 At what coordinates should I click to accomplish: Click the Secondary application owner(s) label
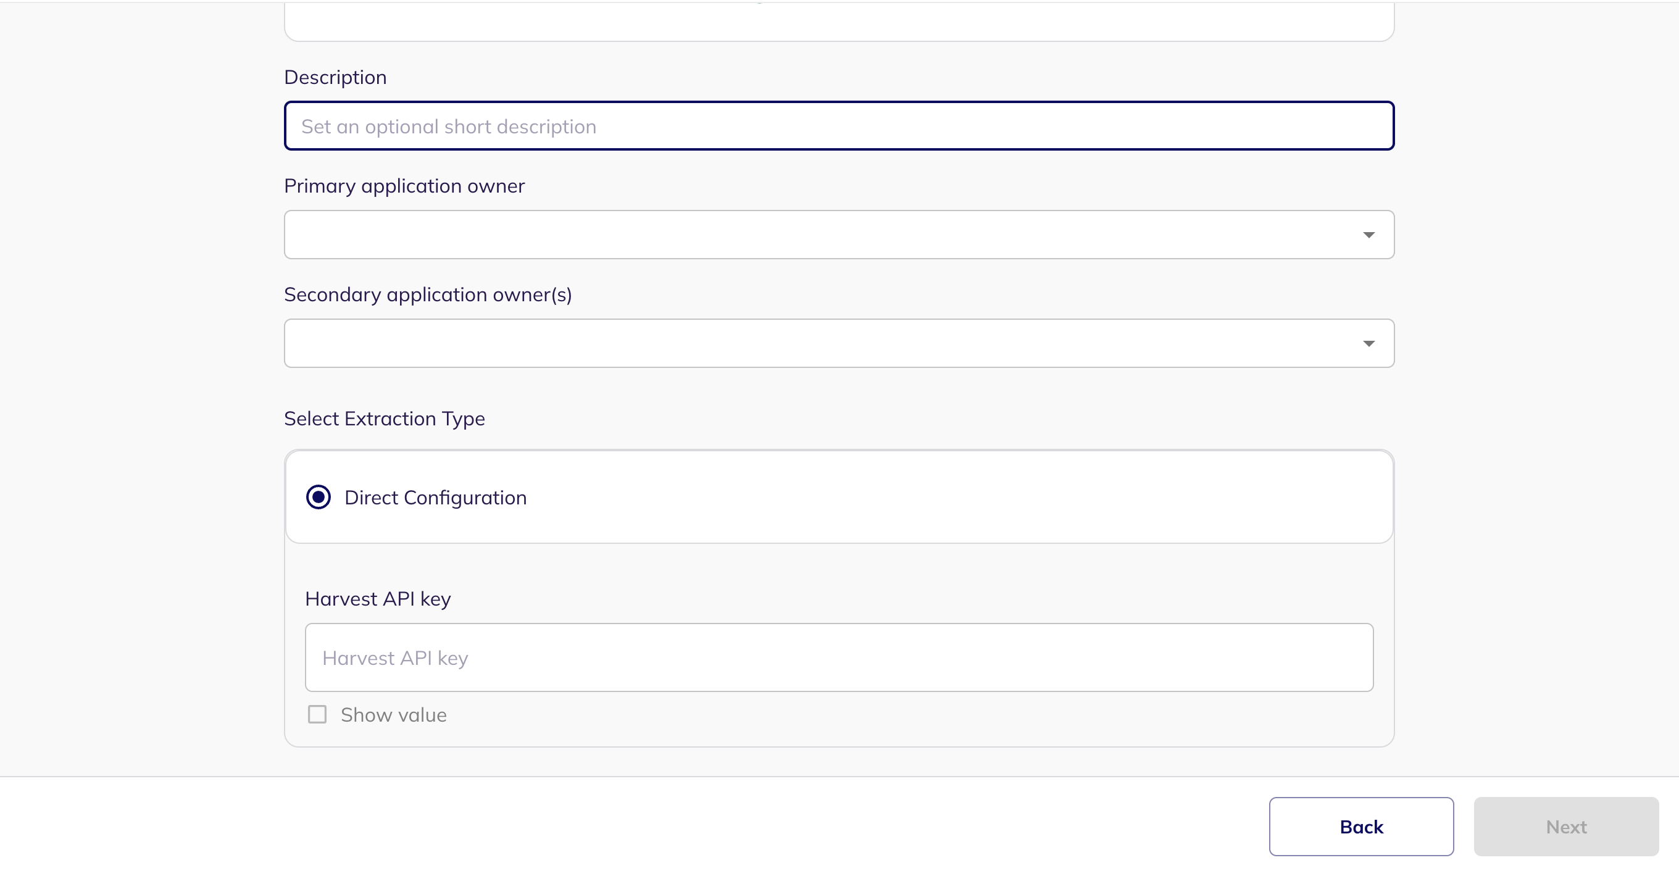(x=428, y=294)
